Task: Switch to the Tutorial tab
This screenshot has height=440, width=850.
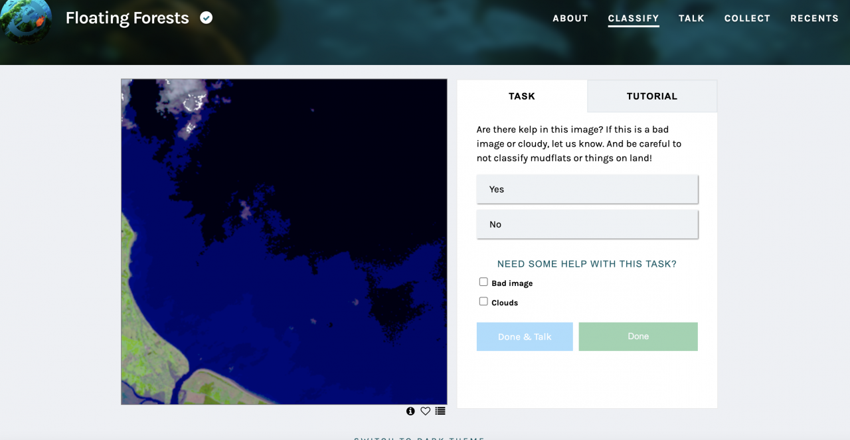Action: [652, 96]
